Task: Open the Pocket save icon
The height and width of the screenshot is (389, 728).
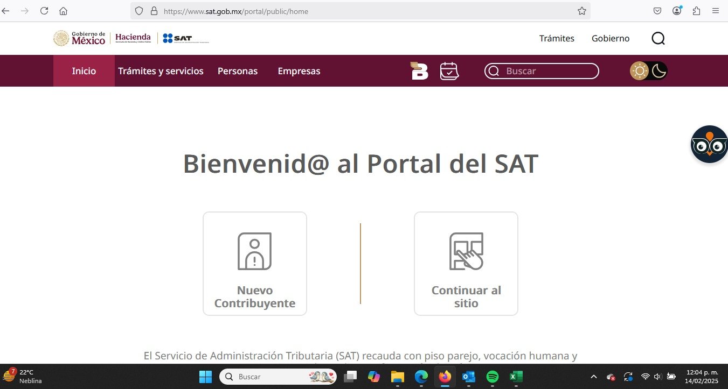Action: 657,11
